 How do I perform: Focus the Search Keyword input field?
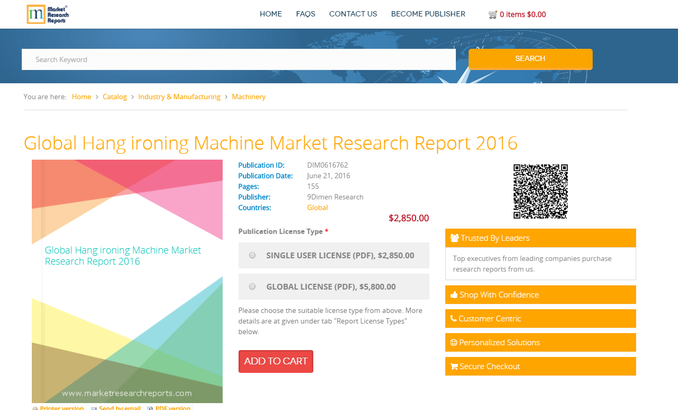[x=239, y=59]
